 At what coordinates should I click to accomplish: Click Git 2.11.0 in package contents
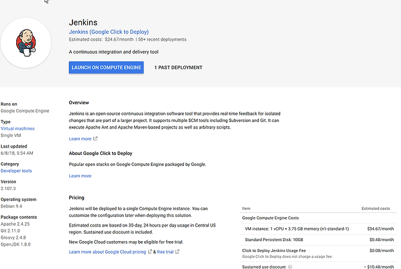(10, 231)
